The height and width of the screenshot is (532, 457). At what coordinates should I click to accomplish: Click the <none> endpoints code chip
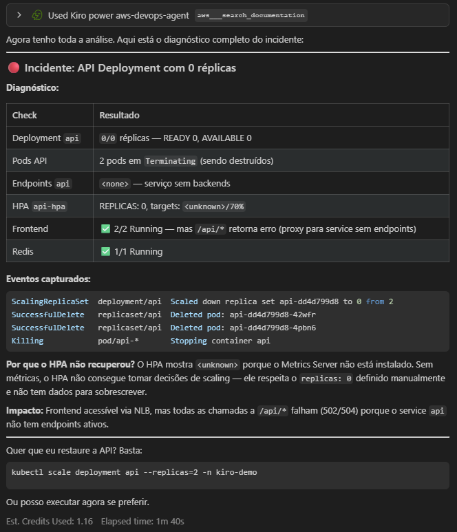tap(115, 184)
